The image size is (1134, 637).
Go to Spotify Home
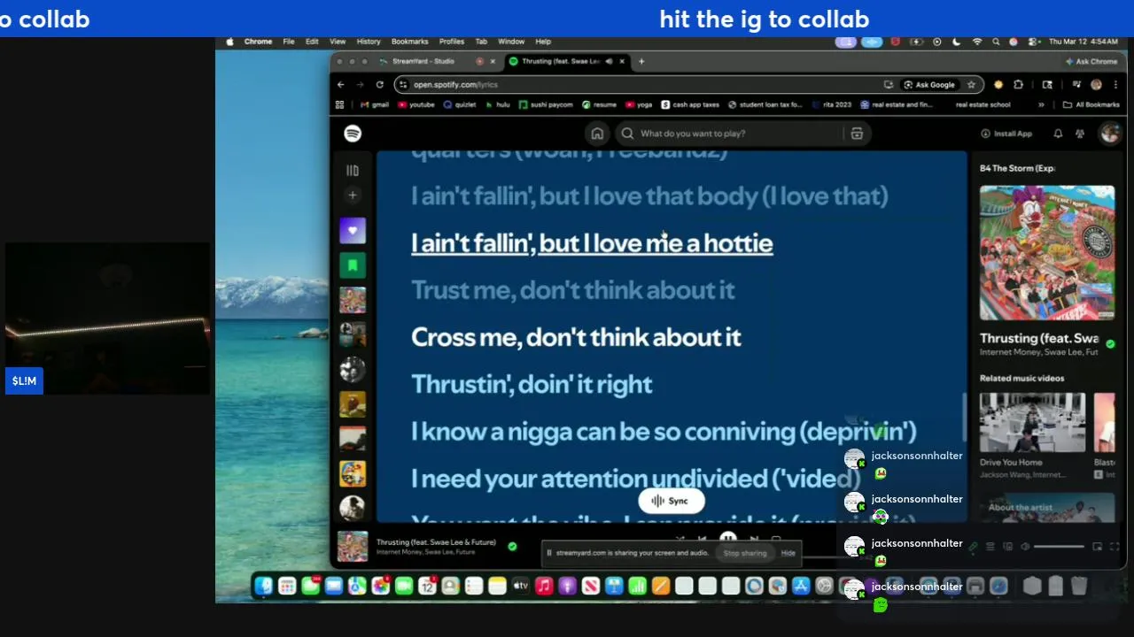click(597, 134)
